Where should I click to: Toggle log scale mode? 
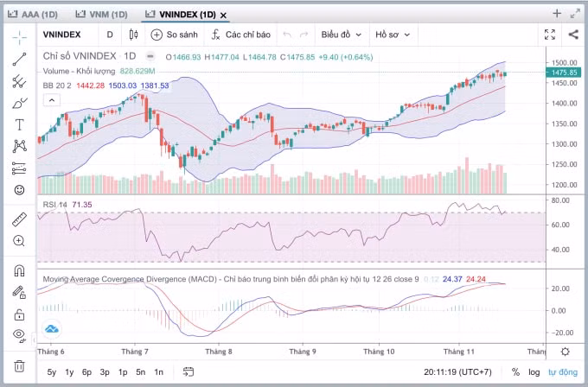click(x=534, y=372)
